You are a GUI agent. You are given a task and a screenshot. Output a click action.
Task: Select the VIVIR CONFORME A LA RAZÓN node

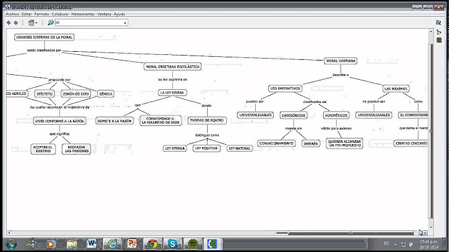[60, 121]
